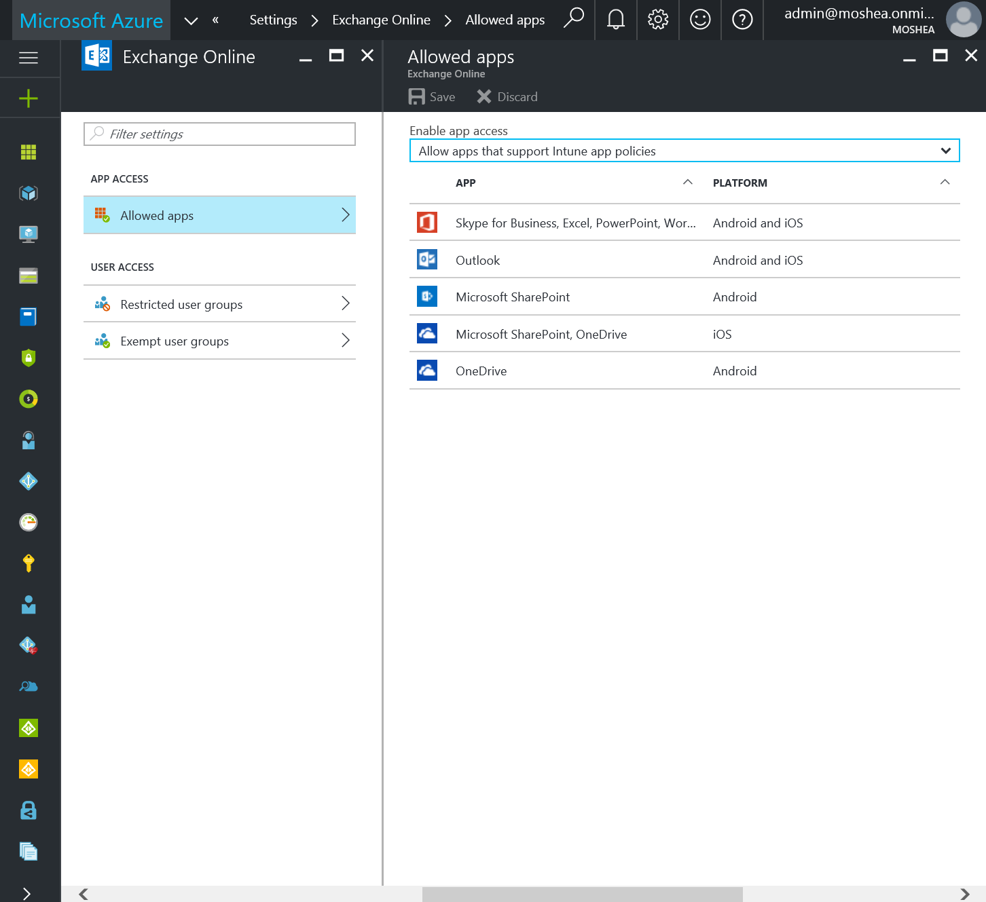Click the yellow key icon in sidebar
Screen dimensions: 986x902
click(29, 563)
